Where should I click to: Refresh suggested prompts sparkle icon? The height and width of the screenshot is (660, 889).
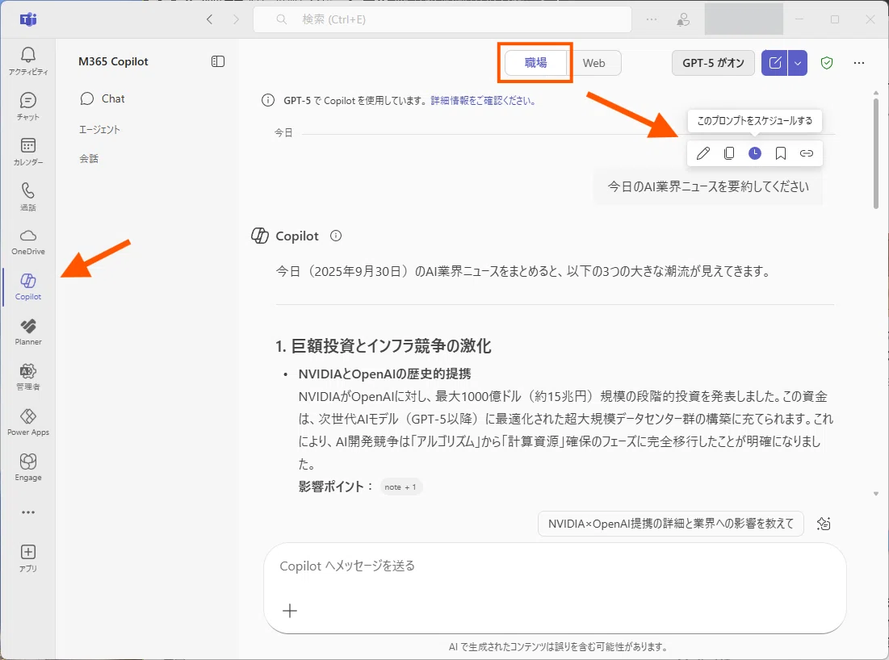[x=824, y=524]
